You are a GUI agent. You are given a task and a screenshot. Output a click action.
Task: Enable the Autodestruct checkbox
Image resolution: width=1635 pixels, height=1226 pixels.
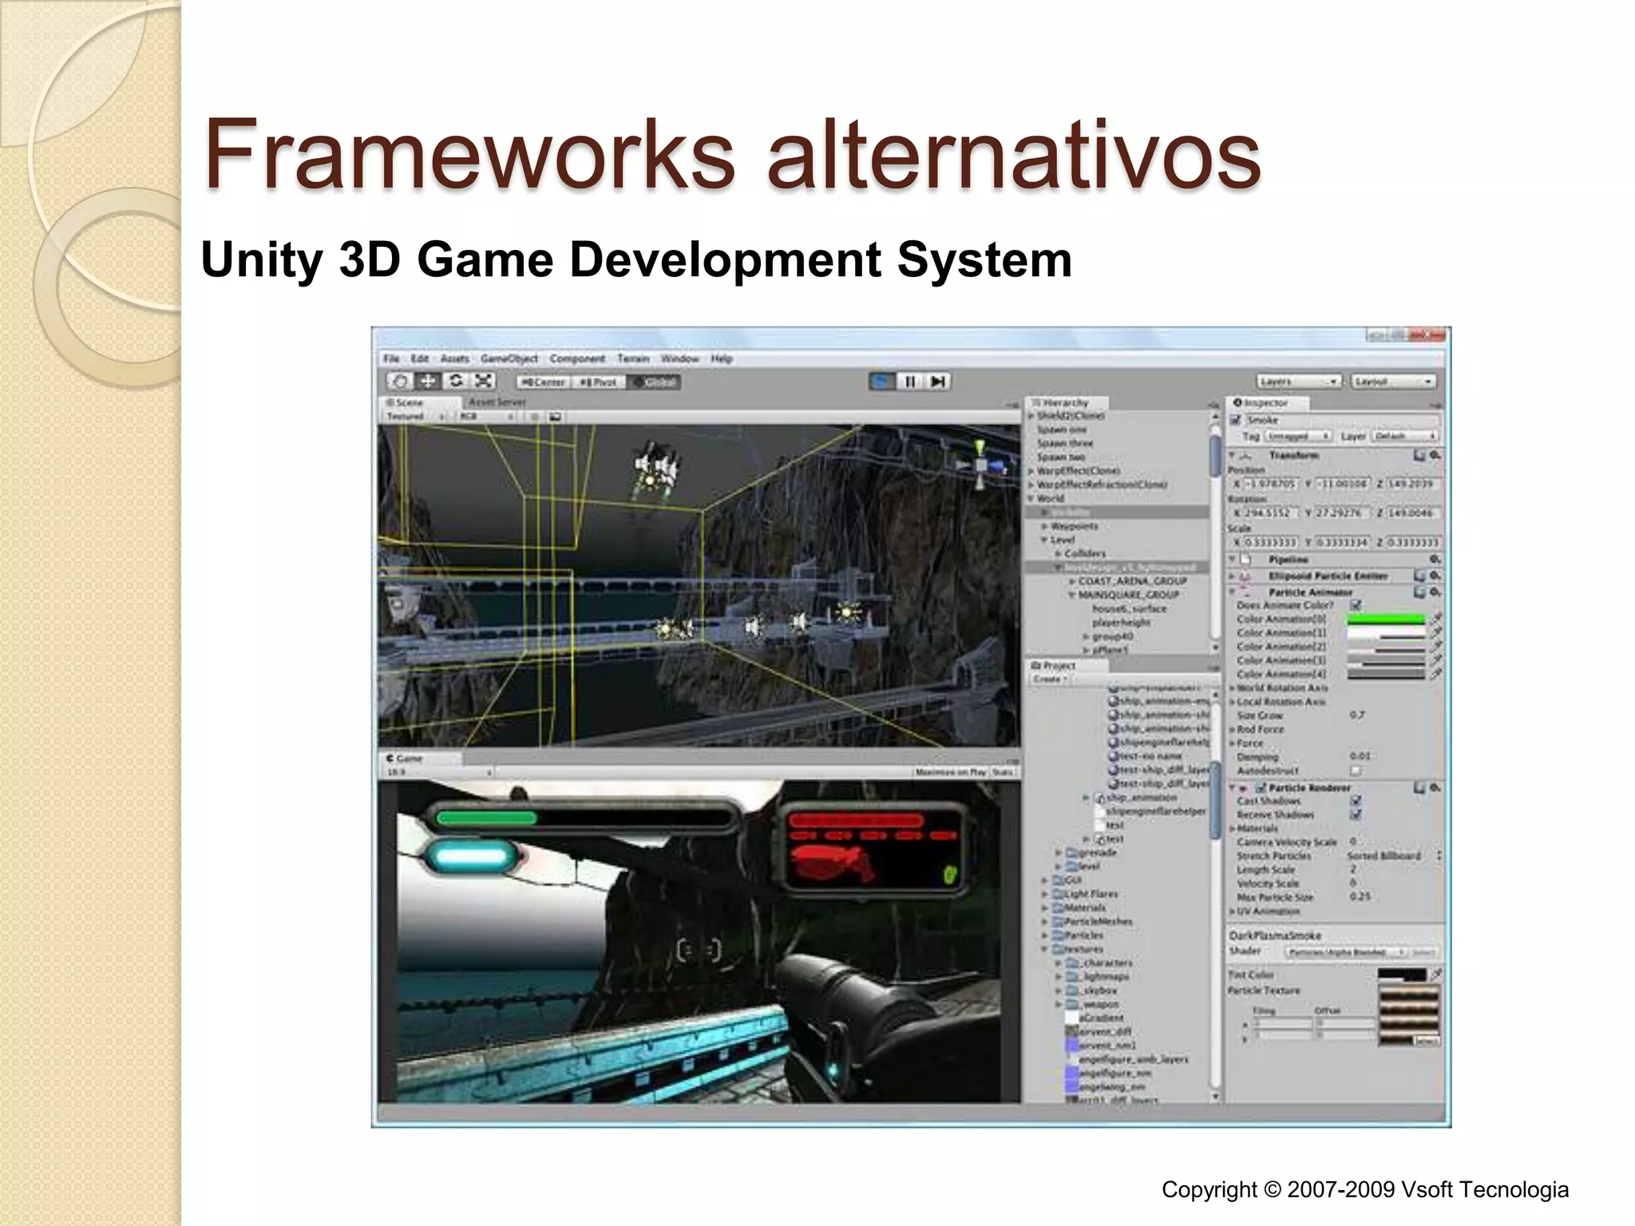point(1356,770)
